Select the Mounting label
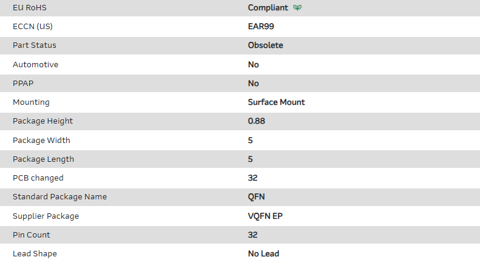This screenshot has width=480, height=263. 31,102
